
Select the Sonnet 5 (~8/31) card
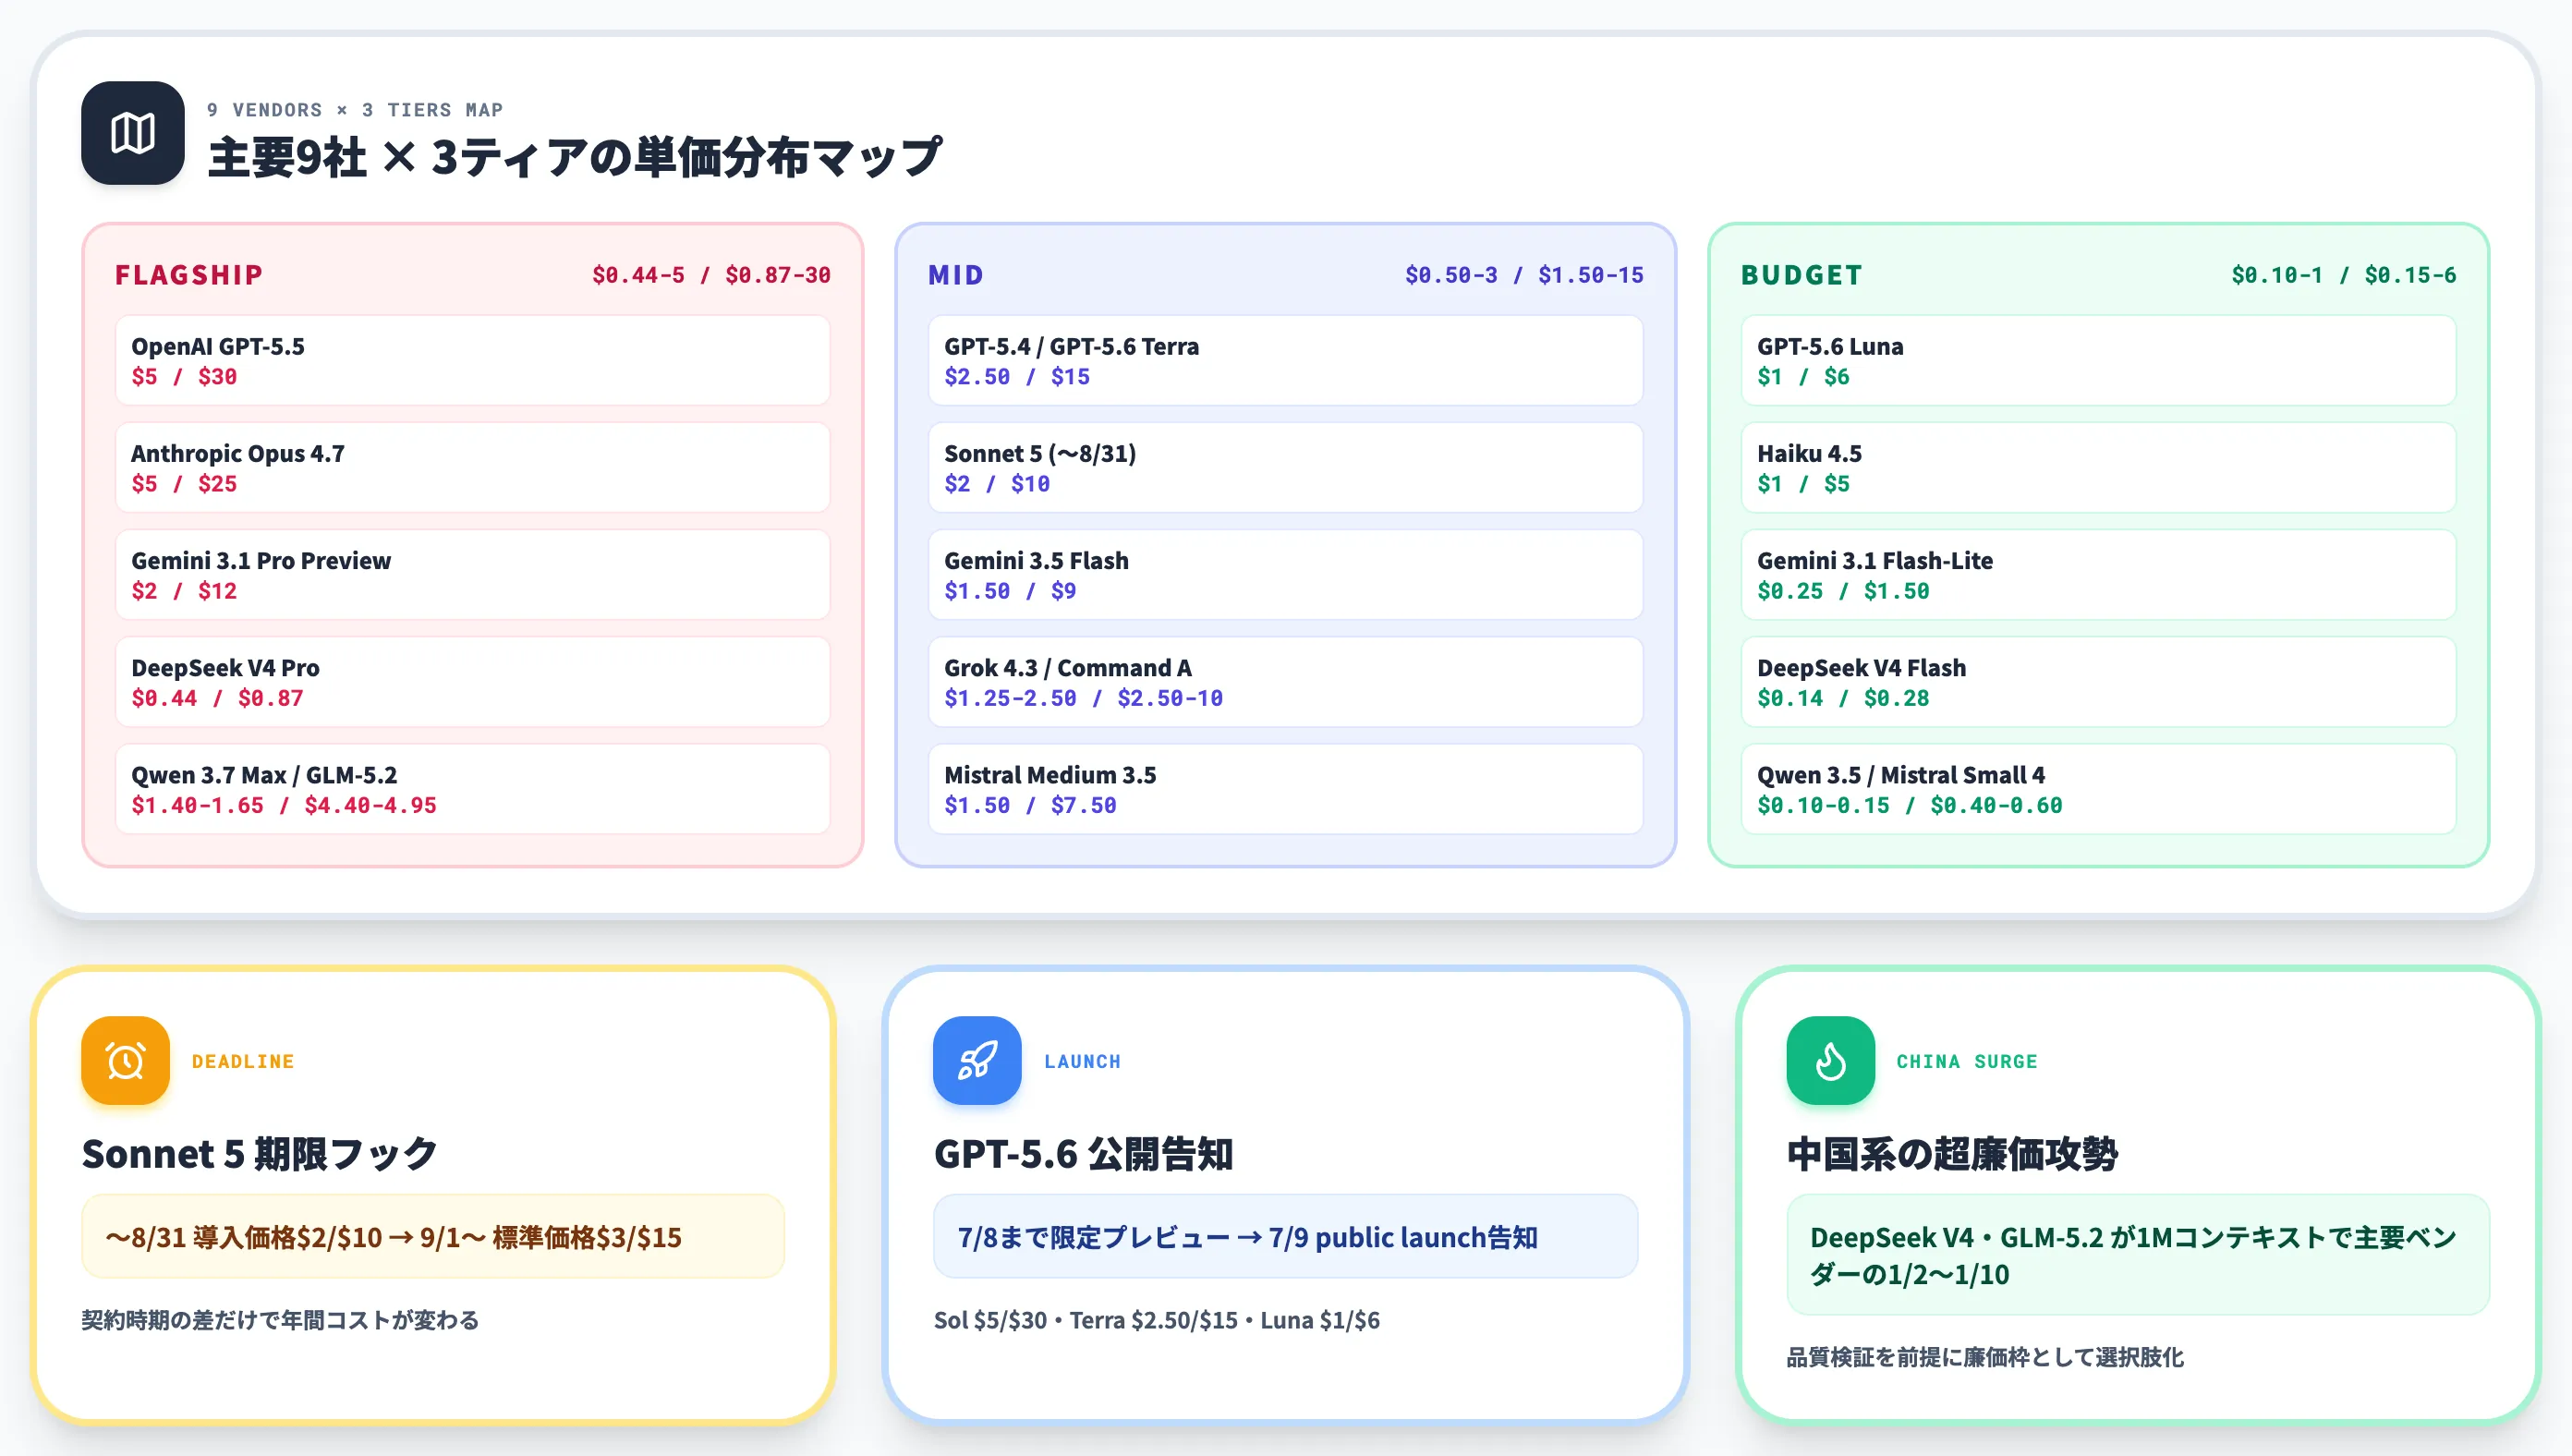(x=1286, y=468)
